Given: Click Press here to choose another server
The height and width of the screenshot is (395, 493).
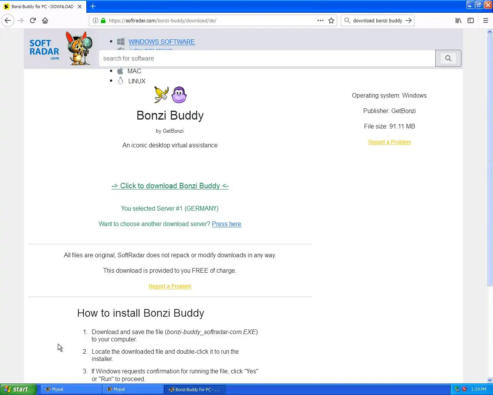Looking at the screenshot, I should [x=226, y=224].
